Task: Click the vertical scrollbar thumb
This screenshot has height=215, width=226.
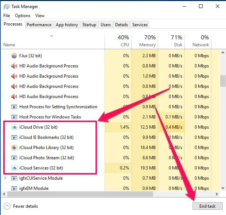Action: click(223, 81)
